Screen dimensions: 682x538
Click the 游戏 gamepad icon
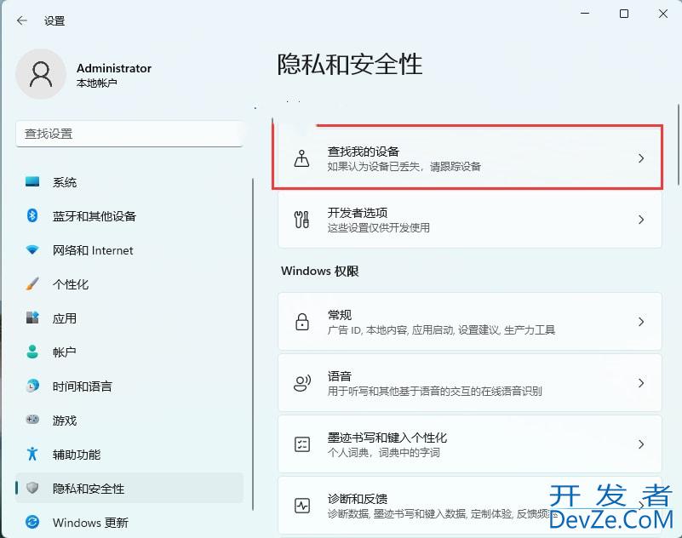[x=32, y=420]
